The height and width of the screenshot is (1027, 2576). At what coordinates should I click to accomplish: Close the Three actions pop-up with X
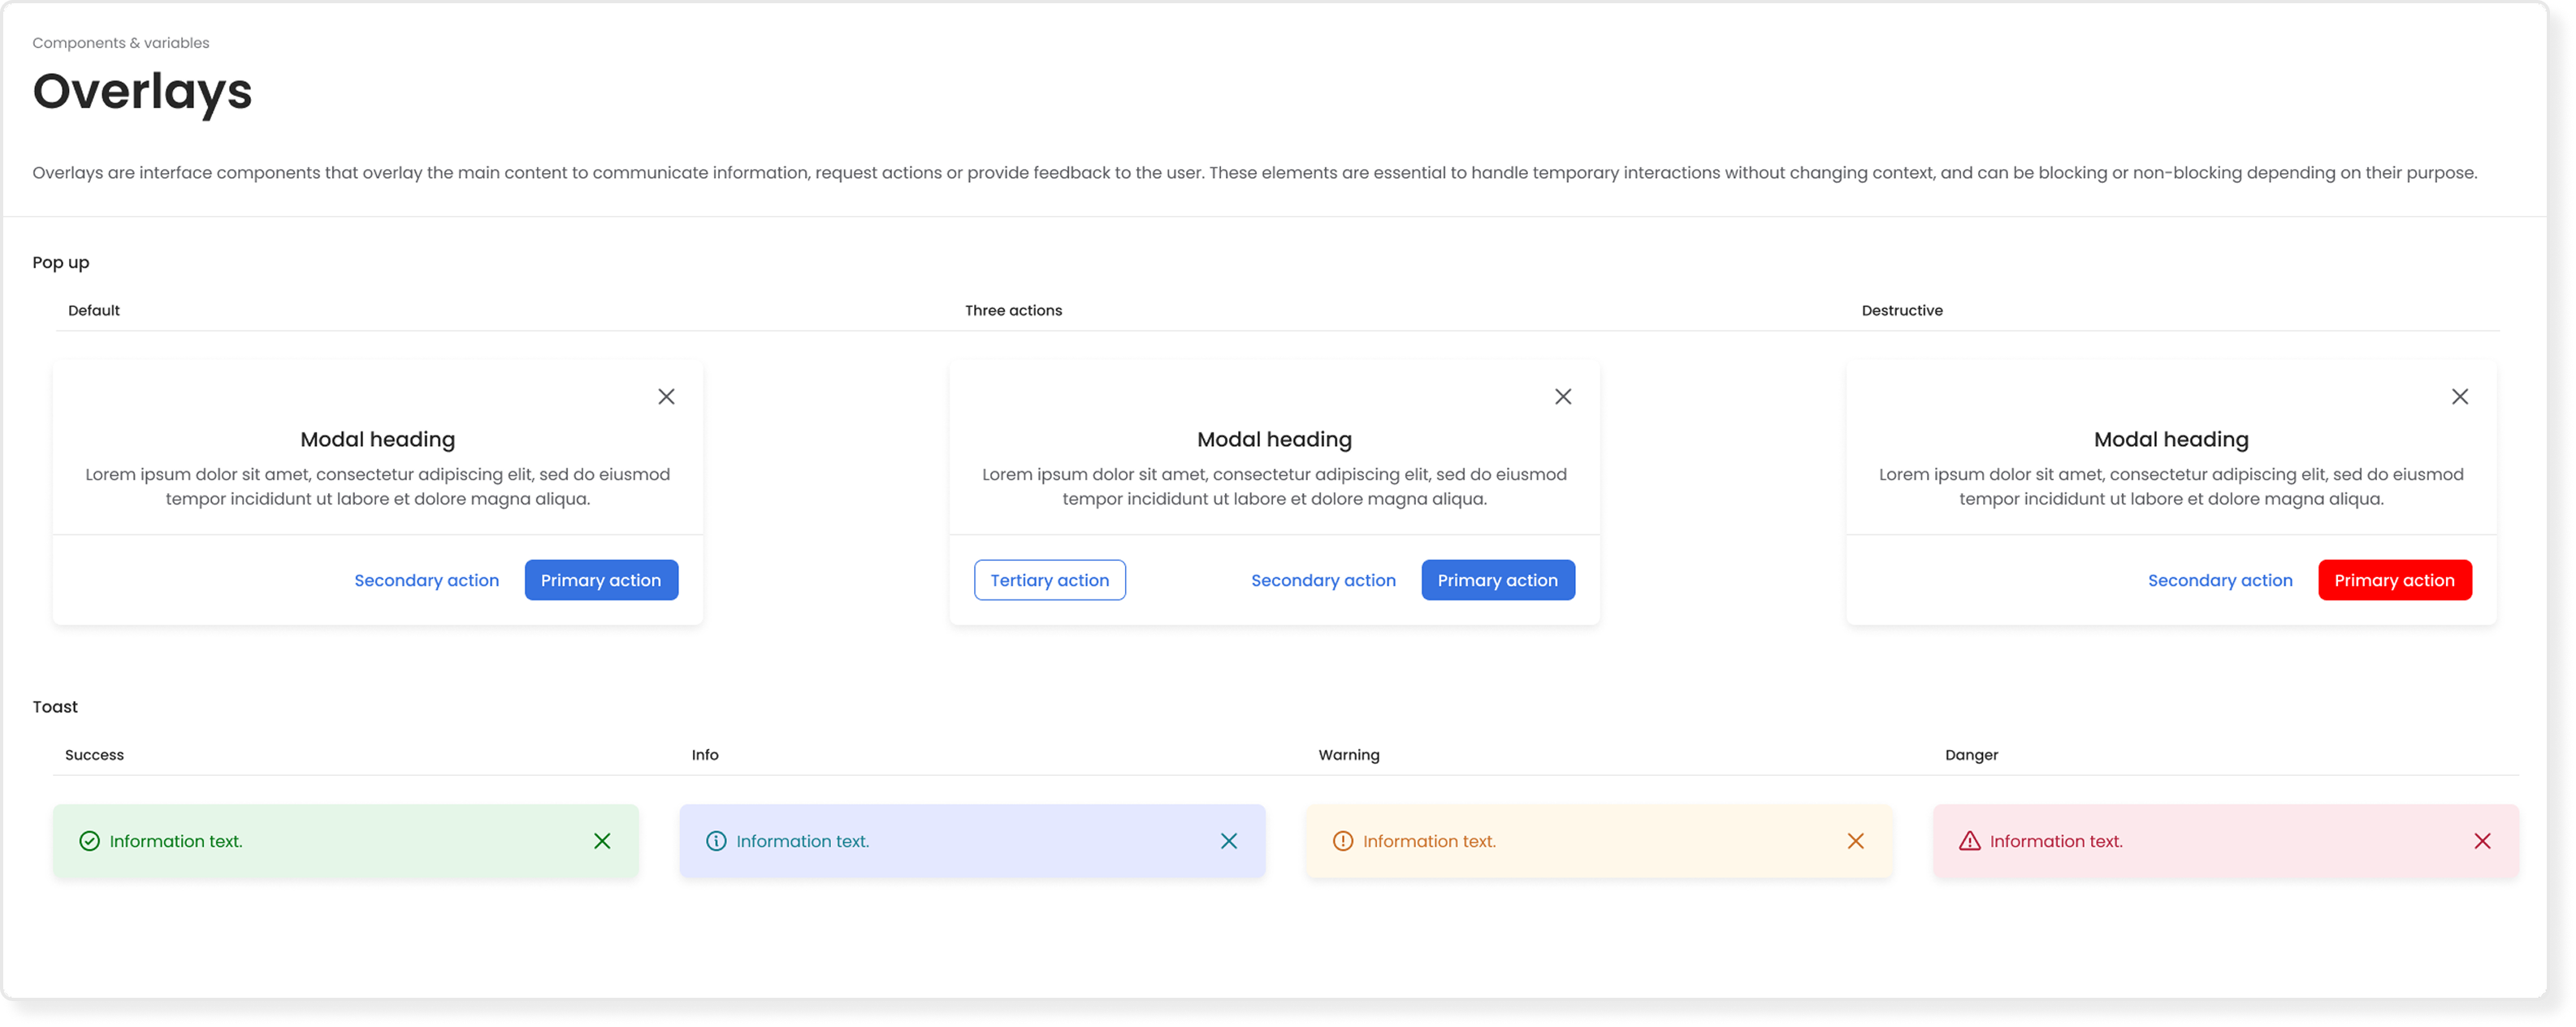tap(1563, 397)
